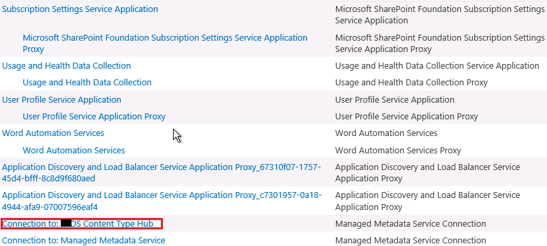Select type text for proxy ending 8c8d9f680aed
This screenshot has height=246, width=547.
tap(427, 173)
